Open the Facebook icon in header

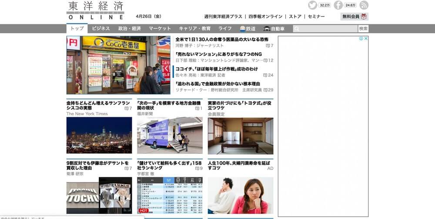coord(338,5)
